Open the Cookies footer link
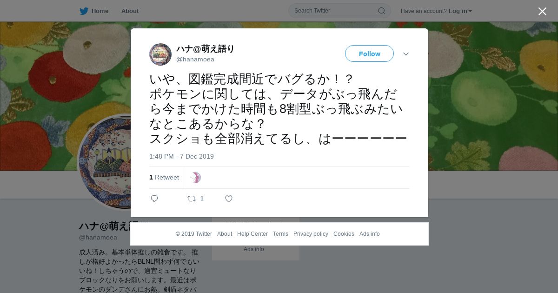The height and width of the screenshot is (293, 558). (344, 234)
